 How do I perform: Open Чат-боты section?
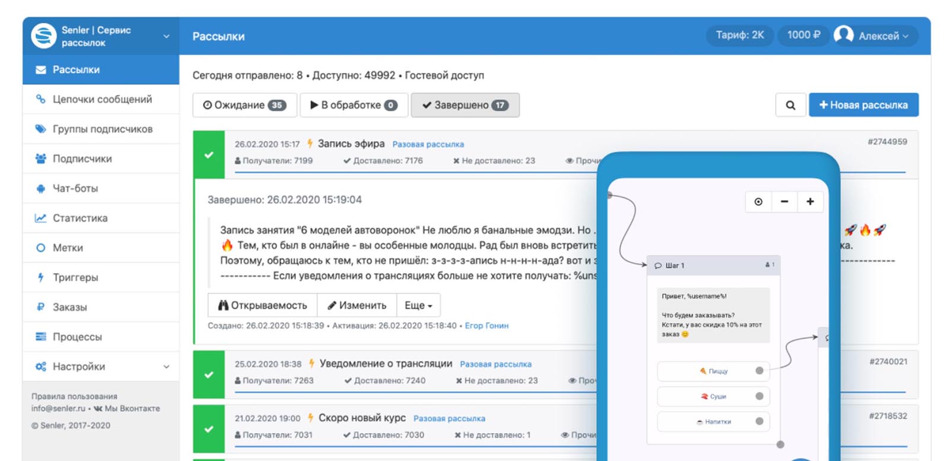click(101, 188)
